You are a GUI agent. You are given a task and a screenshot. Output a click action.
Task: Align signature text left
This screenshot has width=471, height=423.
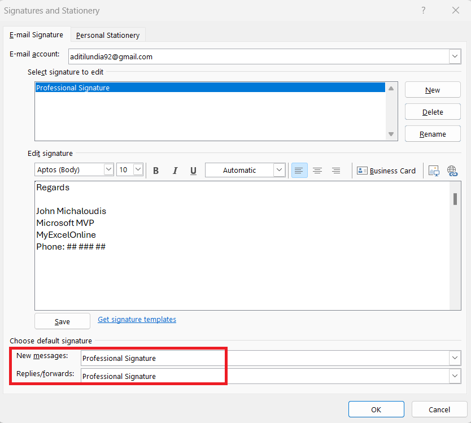[299, 171]
